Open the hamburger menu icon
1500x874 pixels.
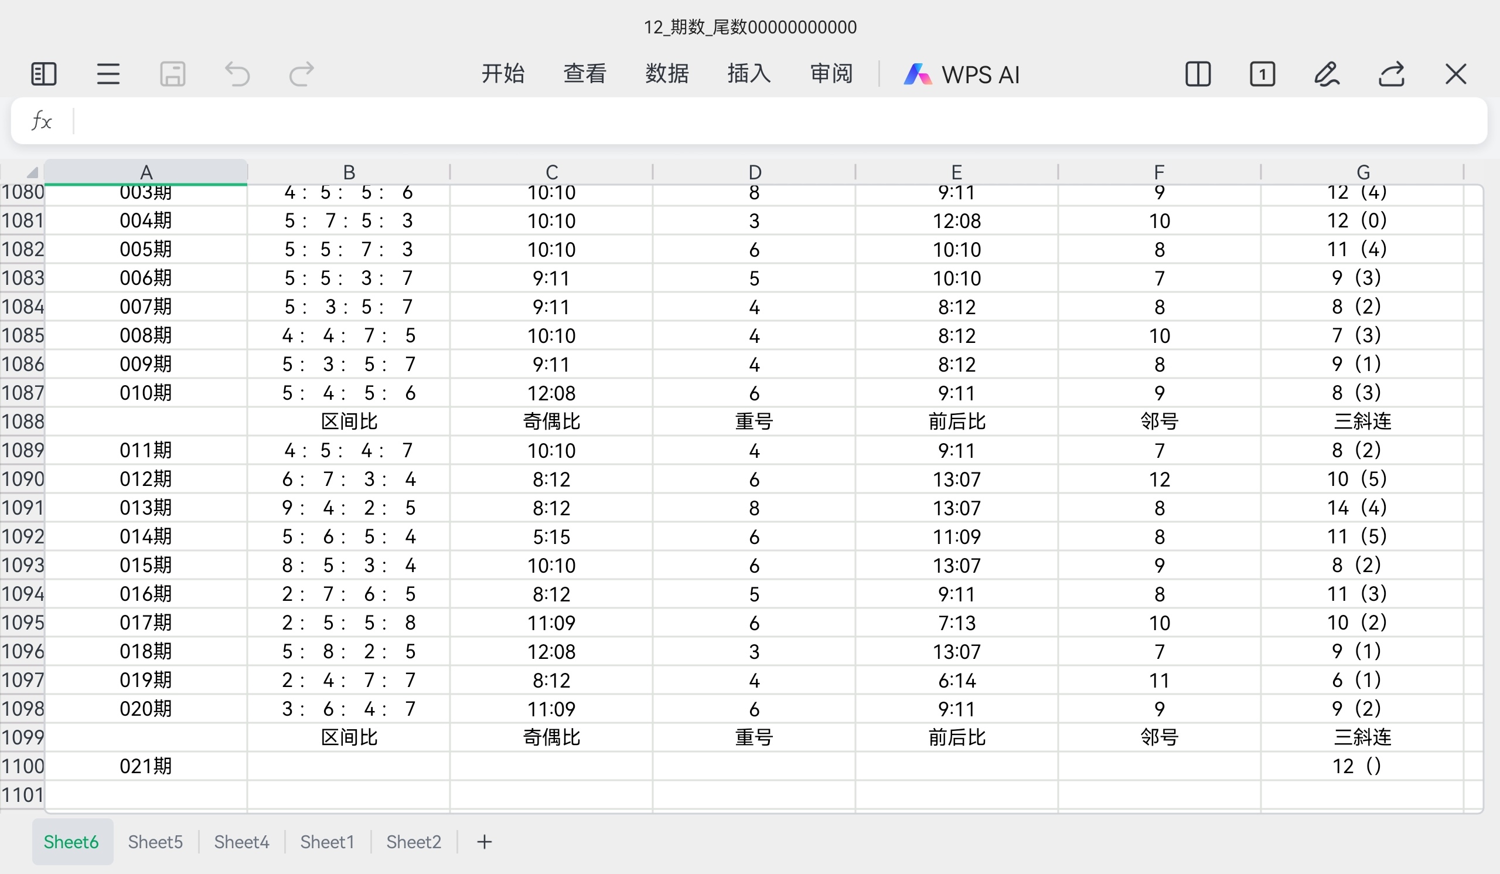coord(108,74)
